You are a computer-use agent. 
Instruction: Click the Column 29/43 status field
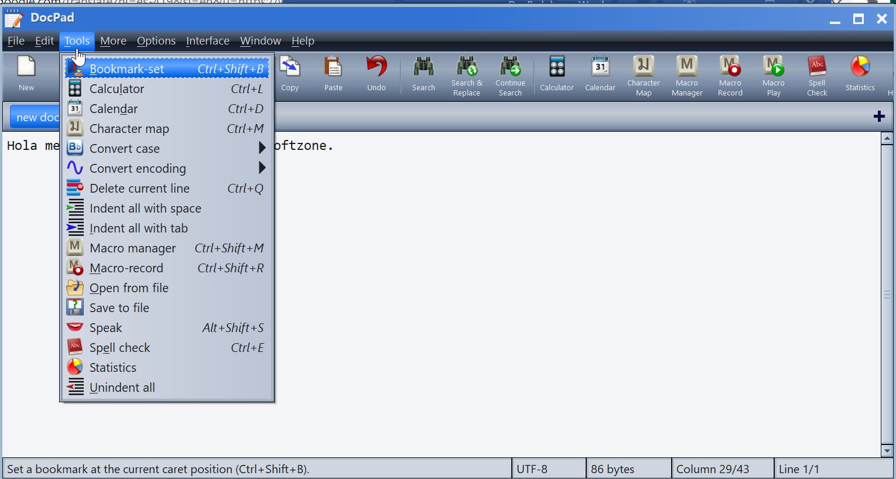722,469
